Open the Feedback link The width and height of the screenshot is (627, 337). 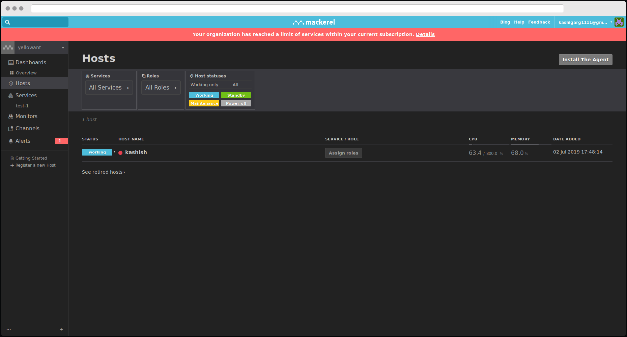(x=539, y=22)
